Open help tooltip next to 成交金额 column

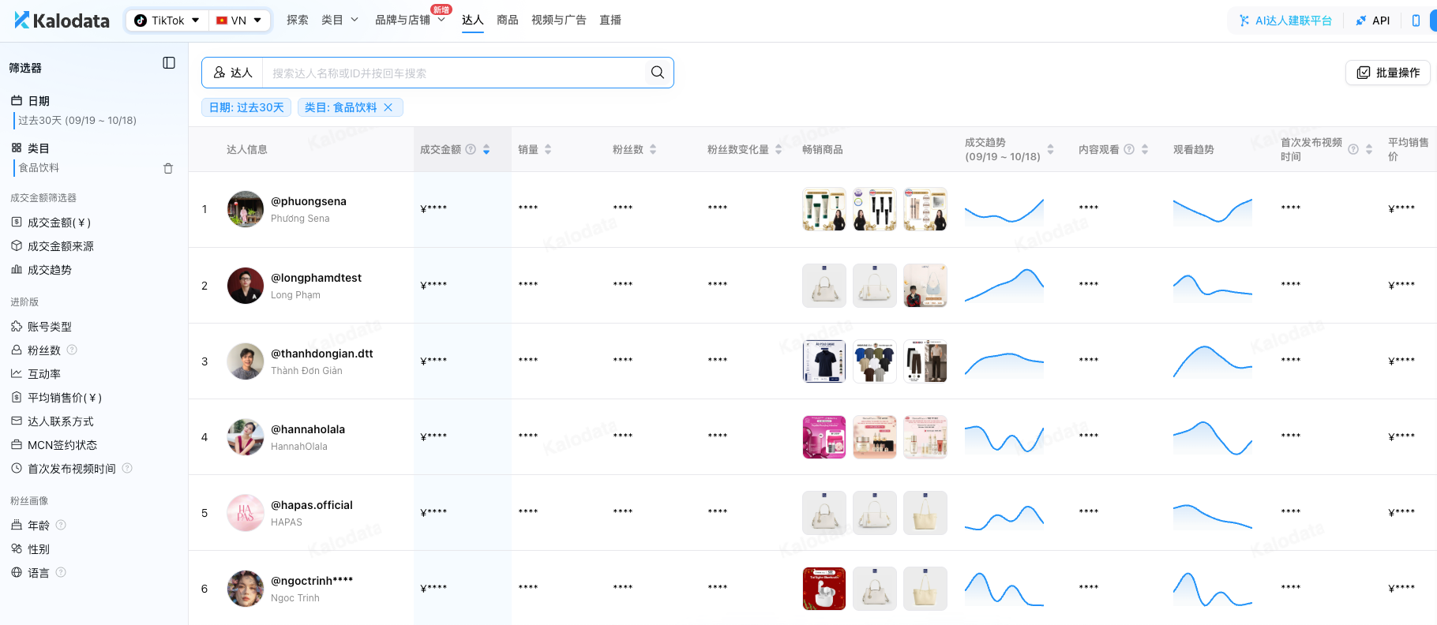pos(471,149)
